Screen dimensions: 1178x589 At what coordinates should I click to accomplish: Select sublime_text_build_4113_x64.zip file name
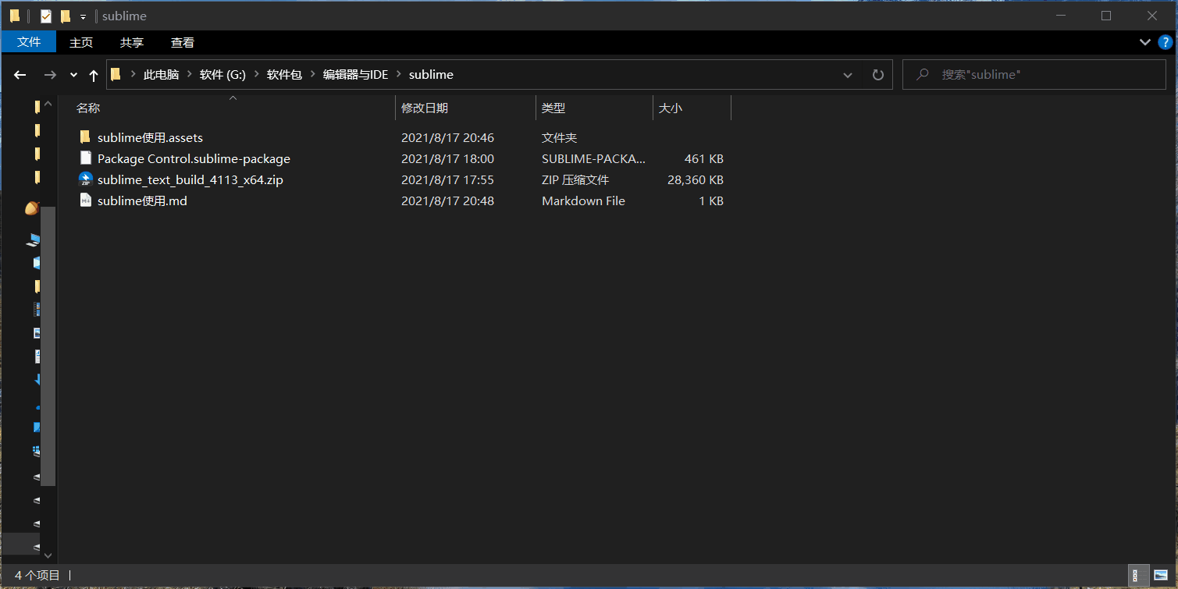click(x=190, y=179)
